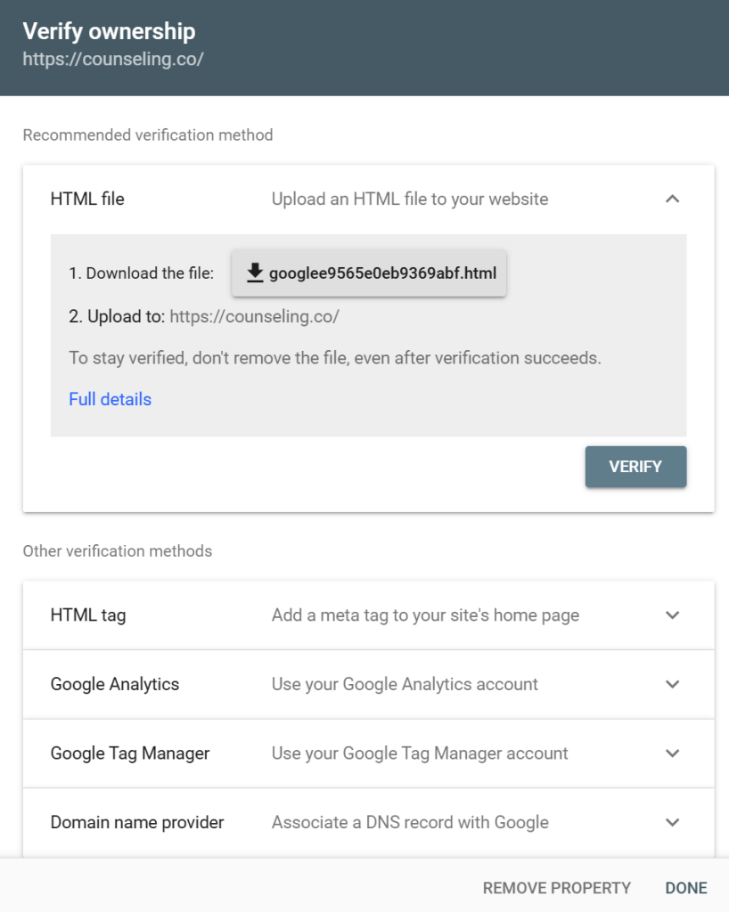
Task: Click the collapse chevron on the HTML file section
Action: coord(673,199)
